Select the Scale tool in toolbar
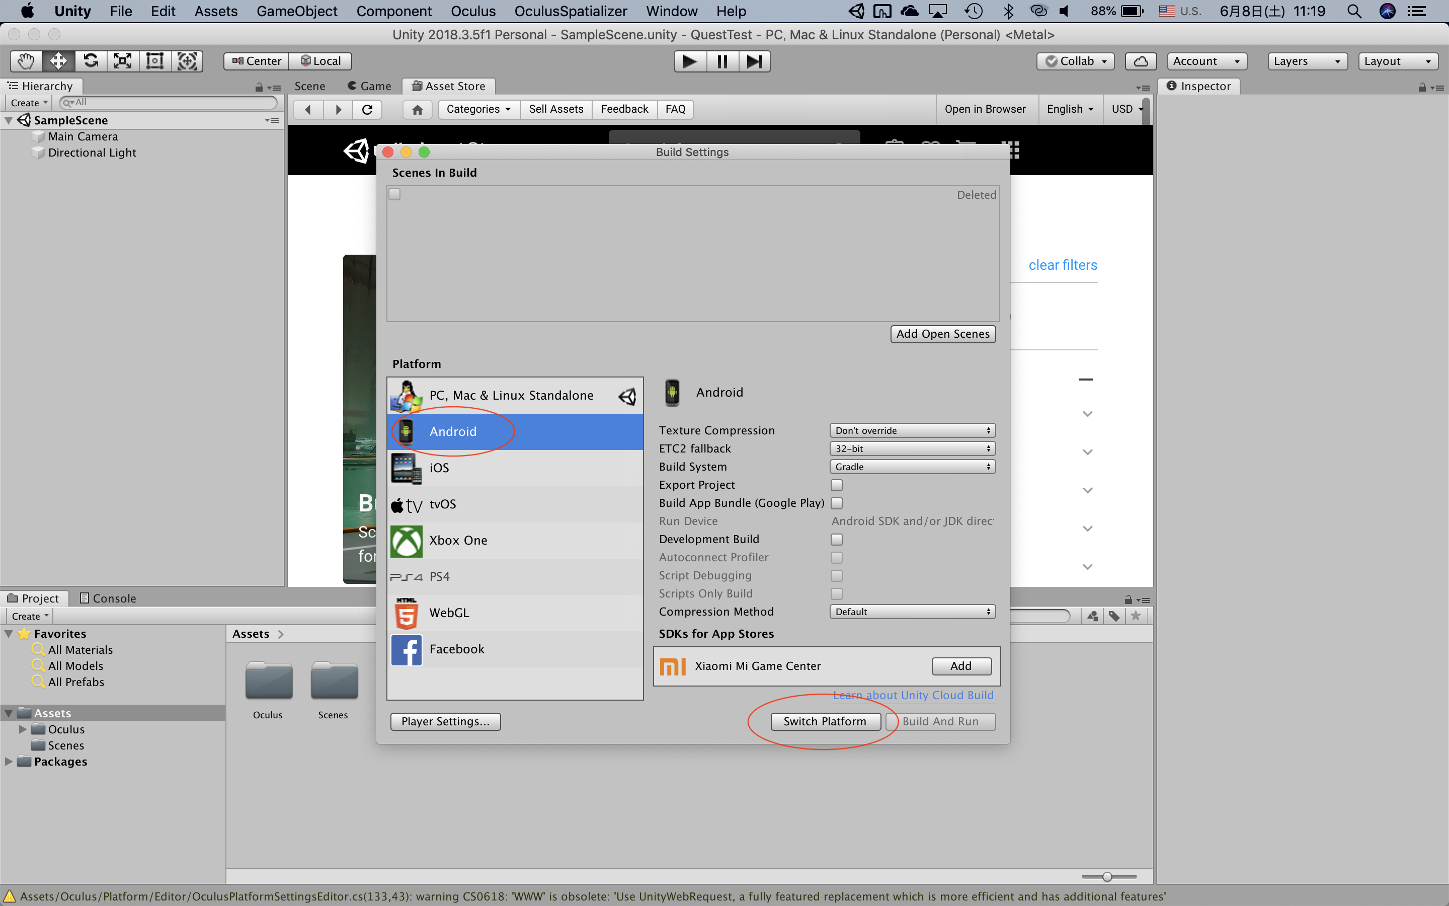The width and height of the screenshot is (1449, 906). click(123, 61)
